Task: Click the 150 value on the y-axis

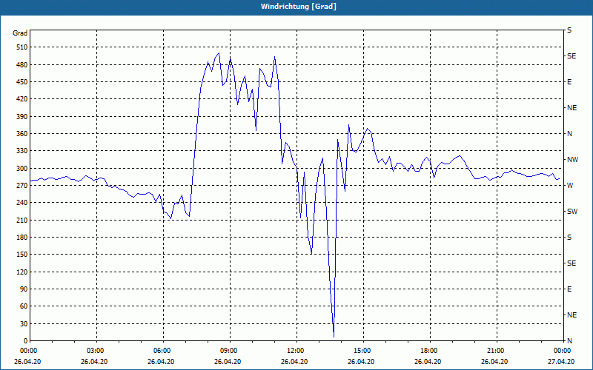Action: pyautogui.click(x=22, y=255)
